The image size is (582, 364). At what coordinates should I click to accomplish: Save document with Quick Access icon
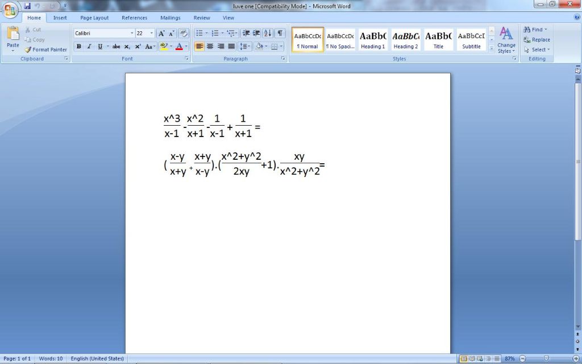click(x=27, y=6)
